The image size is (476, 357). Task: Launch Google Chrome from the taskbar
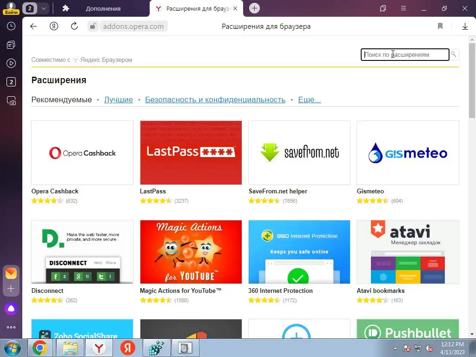(40, 348)
